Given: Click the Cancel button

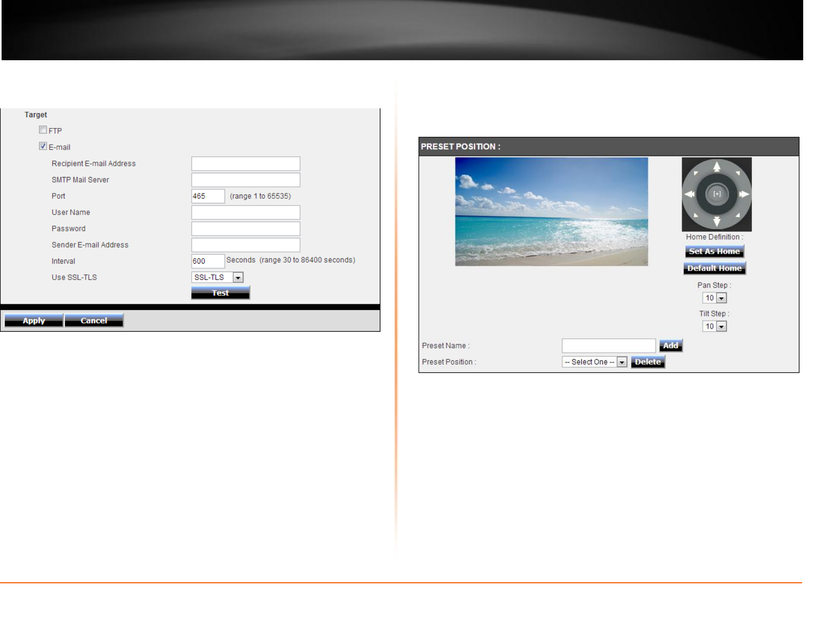Looking at the screenshot, I should (x=94, y=320).
